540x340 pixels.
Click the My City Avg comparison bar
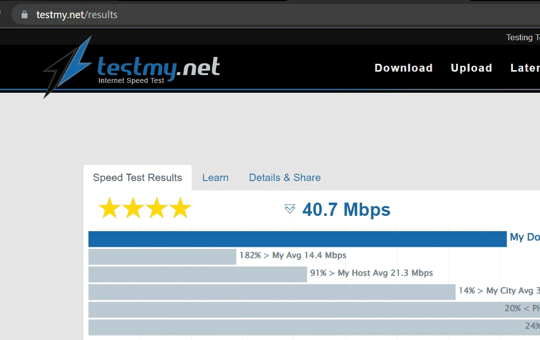(x=272, y=292)
